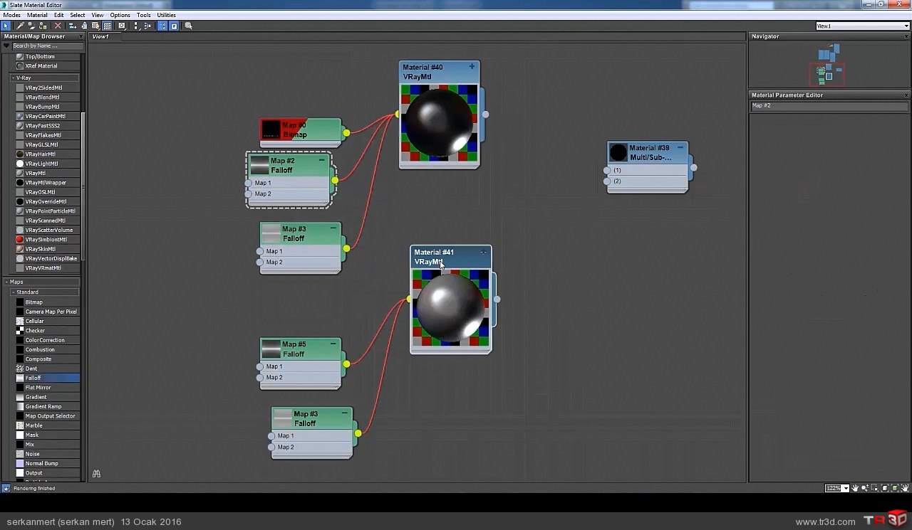Viewport: 912px width, 530px height.
Task: Click Assign Material to Selection icon
Action: point(43,26)
